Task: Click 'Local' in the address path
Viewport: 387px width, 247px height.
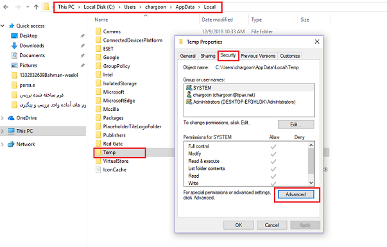Action: tap(209, 7)
